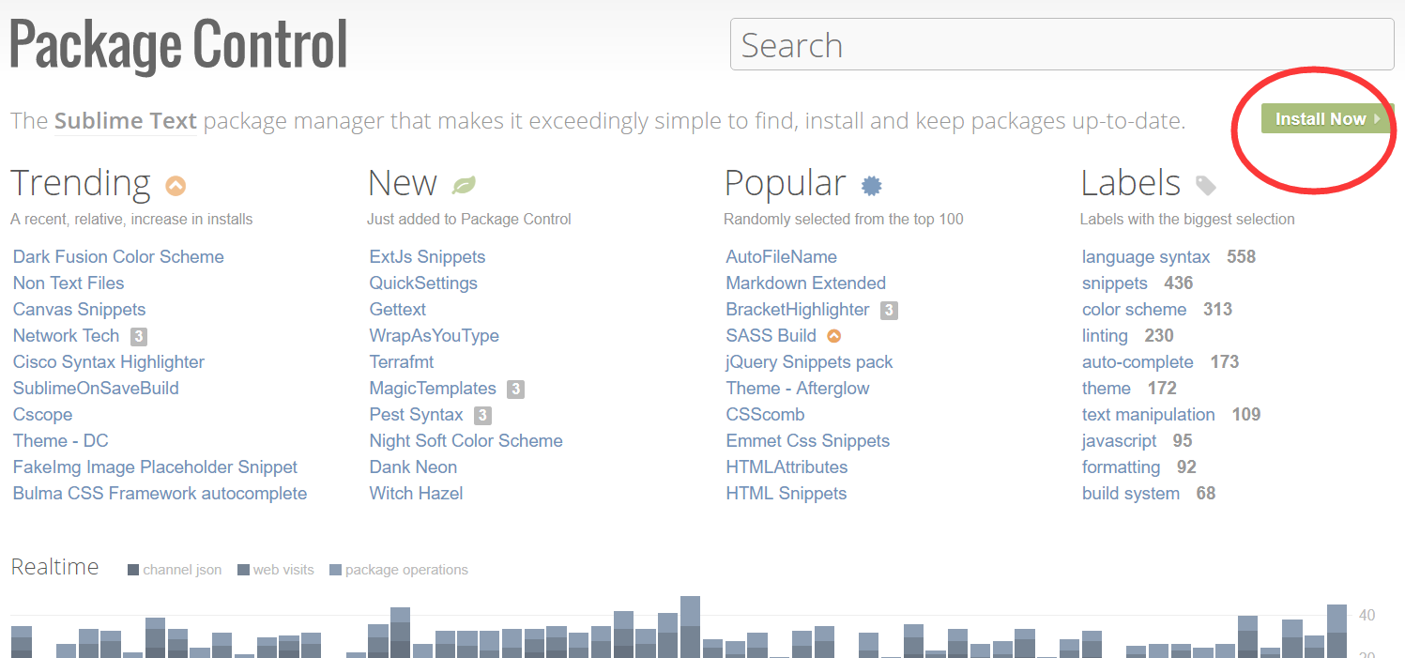Open SASS Build package

771,336
